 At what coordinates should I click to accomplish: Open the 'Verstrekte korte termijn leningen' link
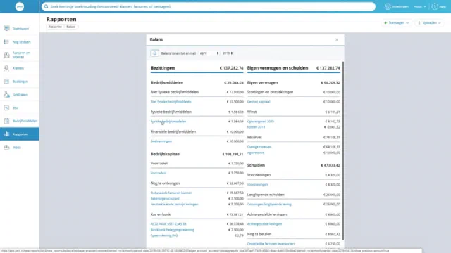174,205
